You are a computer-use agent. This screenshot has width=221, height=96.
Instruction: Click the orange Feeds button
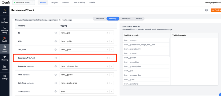pyautogui.click(x=216, y=10)
